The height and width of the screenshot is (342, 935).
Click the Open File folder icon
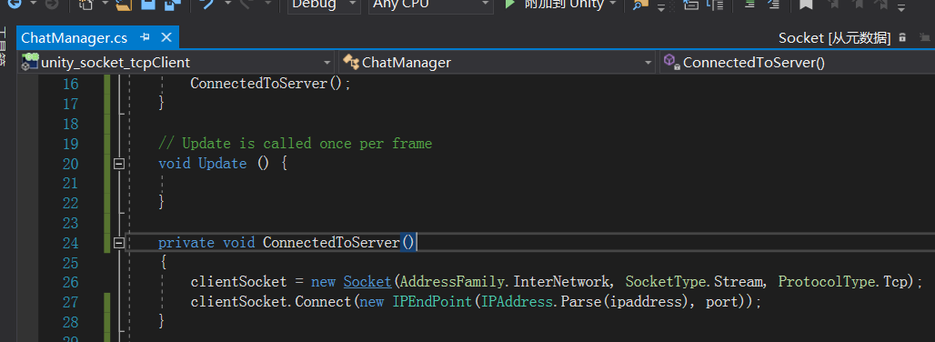tap(124, 5)
